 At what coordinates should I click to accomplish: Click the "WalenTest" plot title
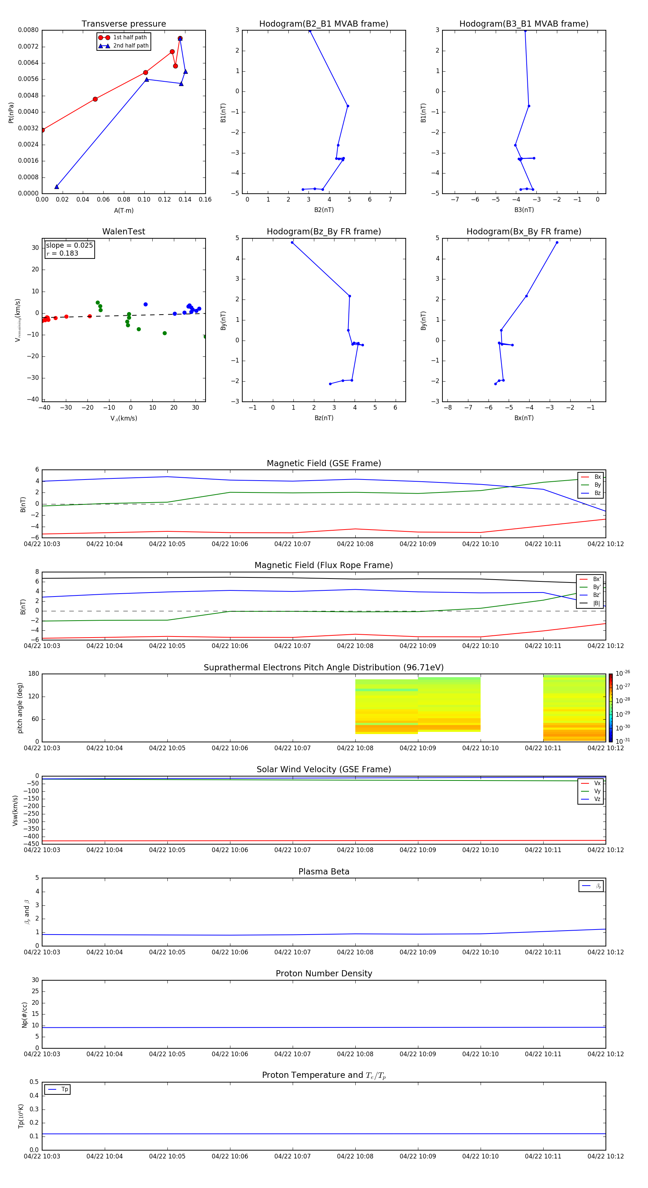pos(123,231)
